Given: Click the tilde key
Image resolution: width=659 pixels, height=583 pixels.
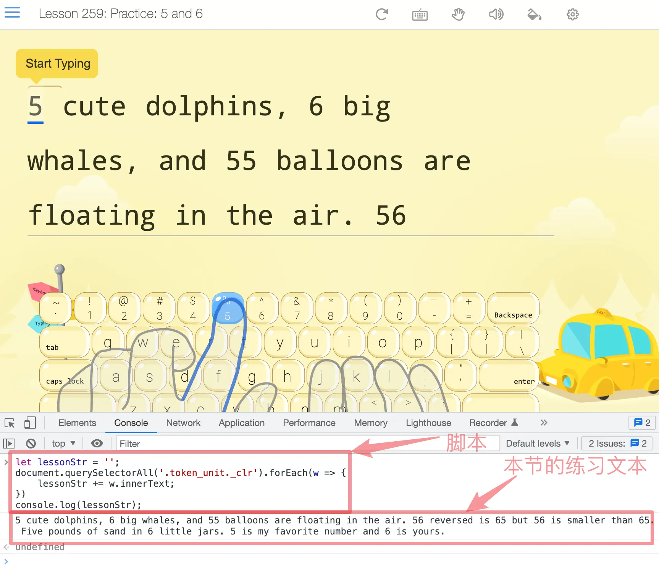Looking at the screenshot, I should (56, 308).
